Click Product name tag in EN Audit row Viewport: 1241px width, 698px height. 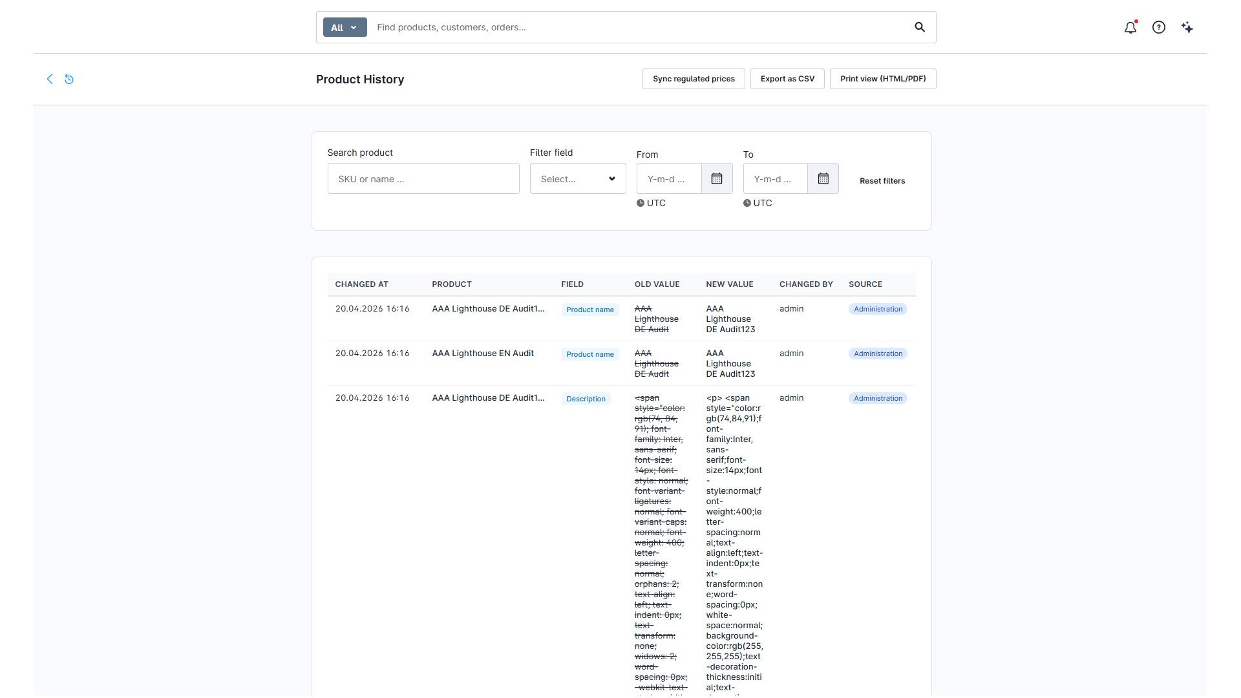pos(590,354)
